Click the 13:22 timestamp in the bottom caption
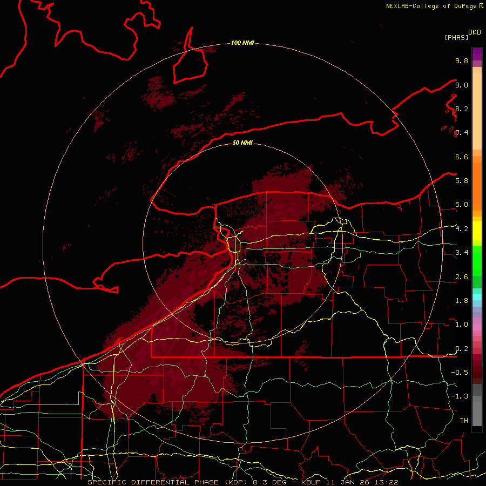The height and width of the screenshot is (486, 486). (x=387, y=482)
